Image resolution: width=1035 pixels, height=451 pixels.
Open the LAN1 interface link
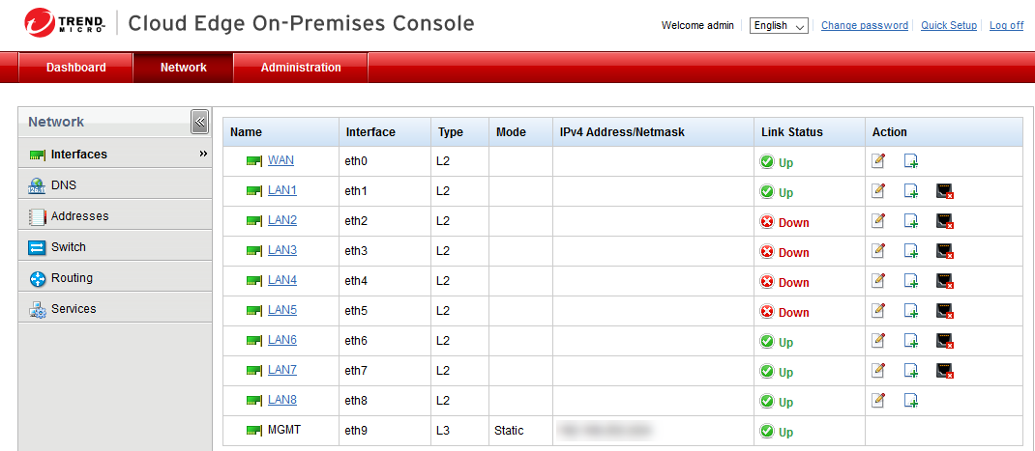[282, 191]
